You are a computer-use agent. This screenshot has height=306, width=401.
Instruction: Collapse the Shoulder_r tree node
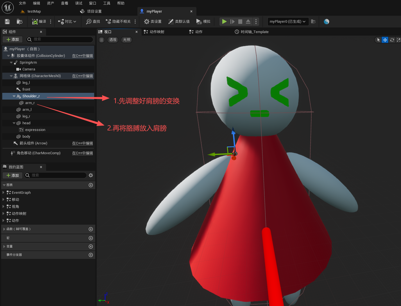(x=14, y=96)
